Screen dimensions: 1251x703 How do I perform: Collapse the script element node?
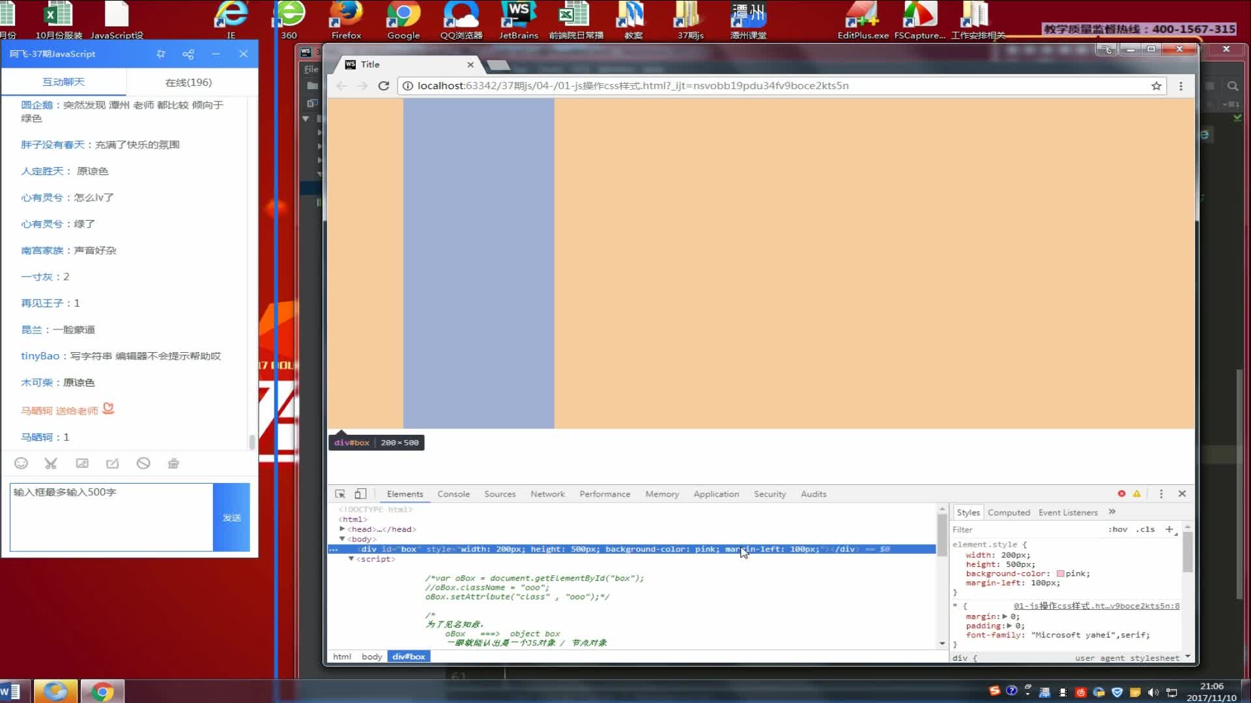coord(351,558)
